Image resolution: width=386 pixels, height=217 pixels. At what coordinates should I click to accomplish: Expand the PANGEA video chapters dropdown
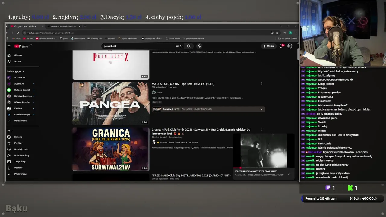point(261,109)
